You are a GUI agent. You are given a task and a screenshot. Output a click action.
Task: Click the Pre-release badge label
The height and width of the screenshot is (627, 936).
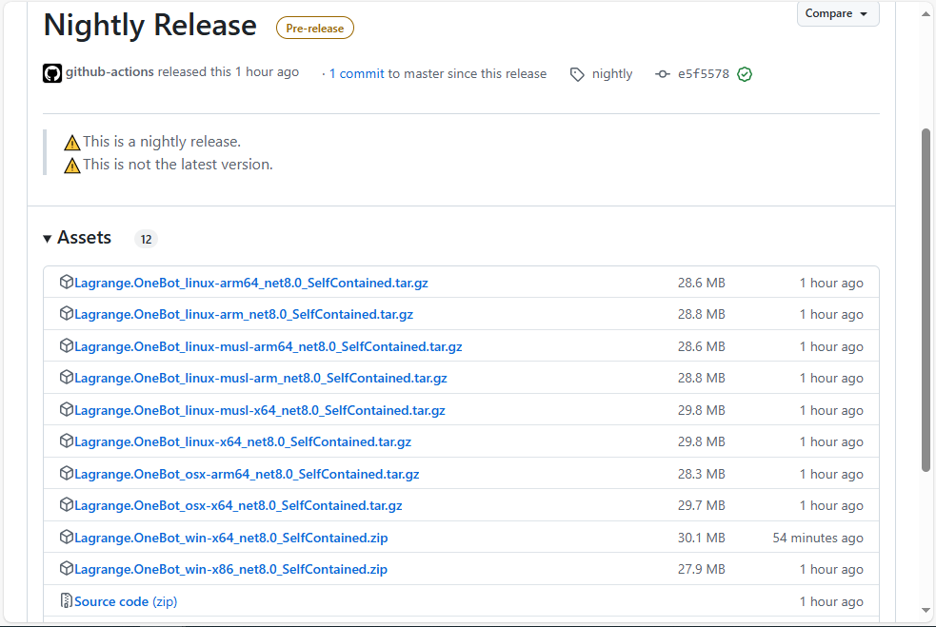(314, 29)
